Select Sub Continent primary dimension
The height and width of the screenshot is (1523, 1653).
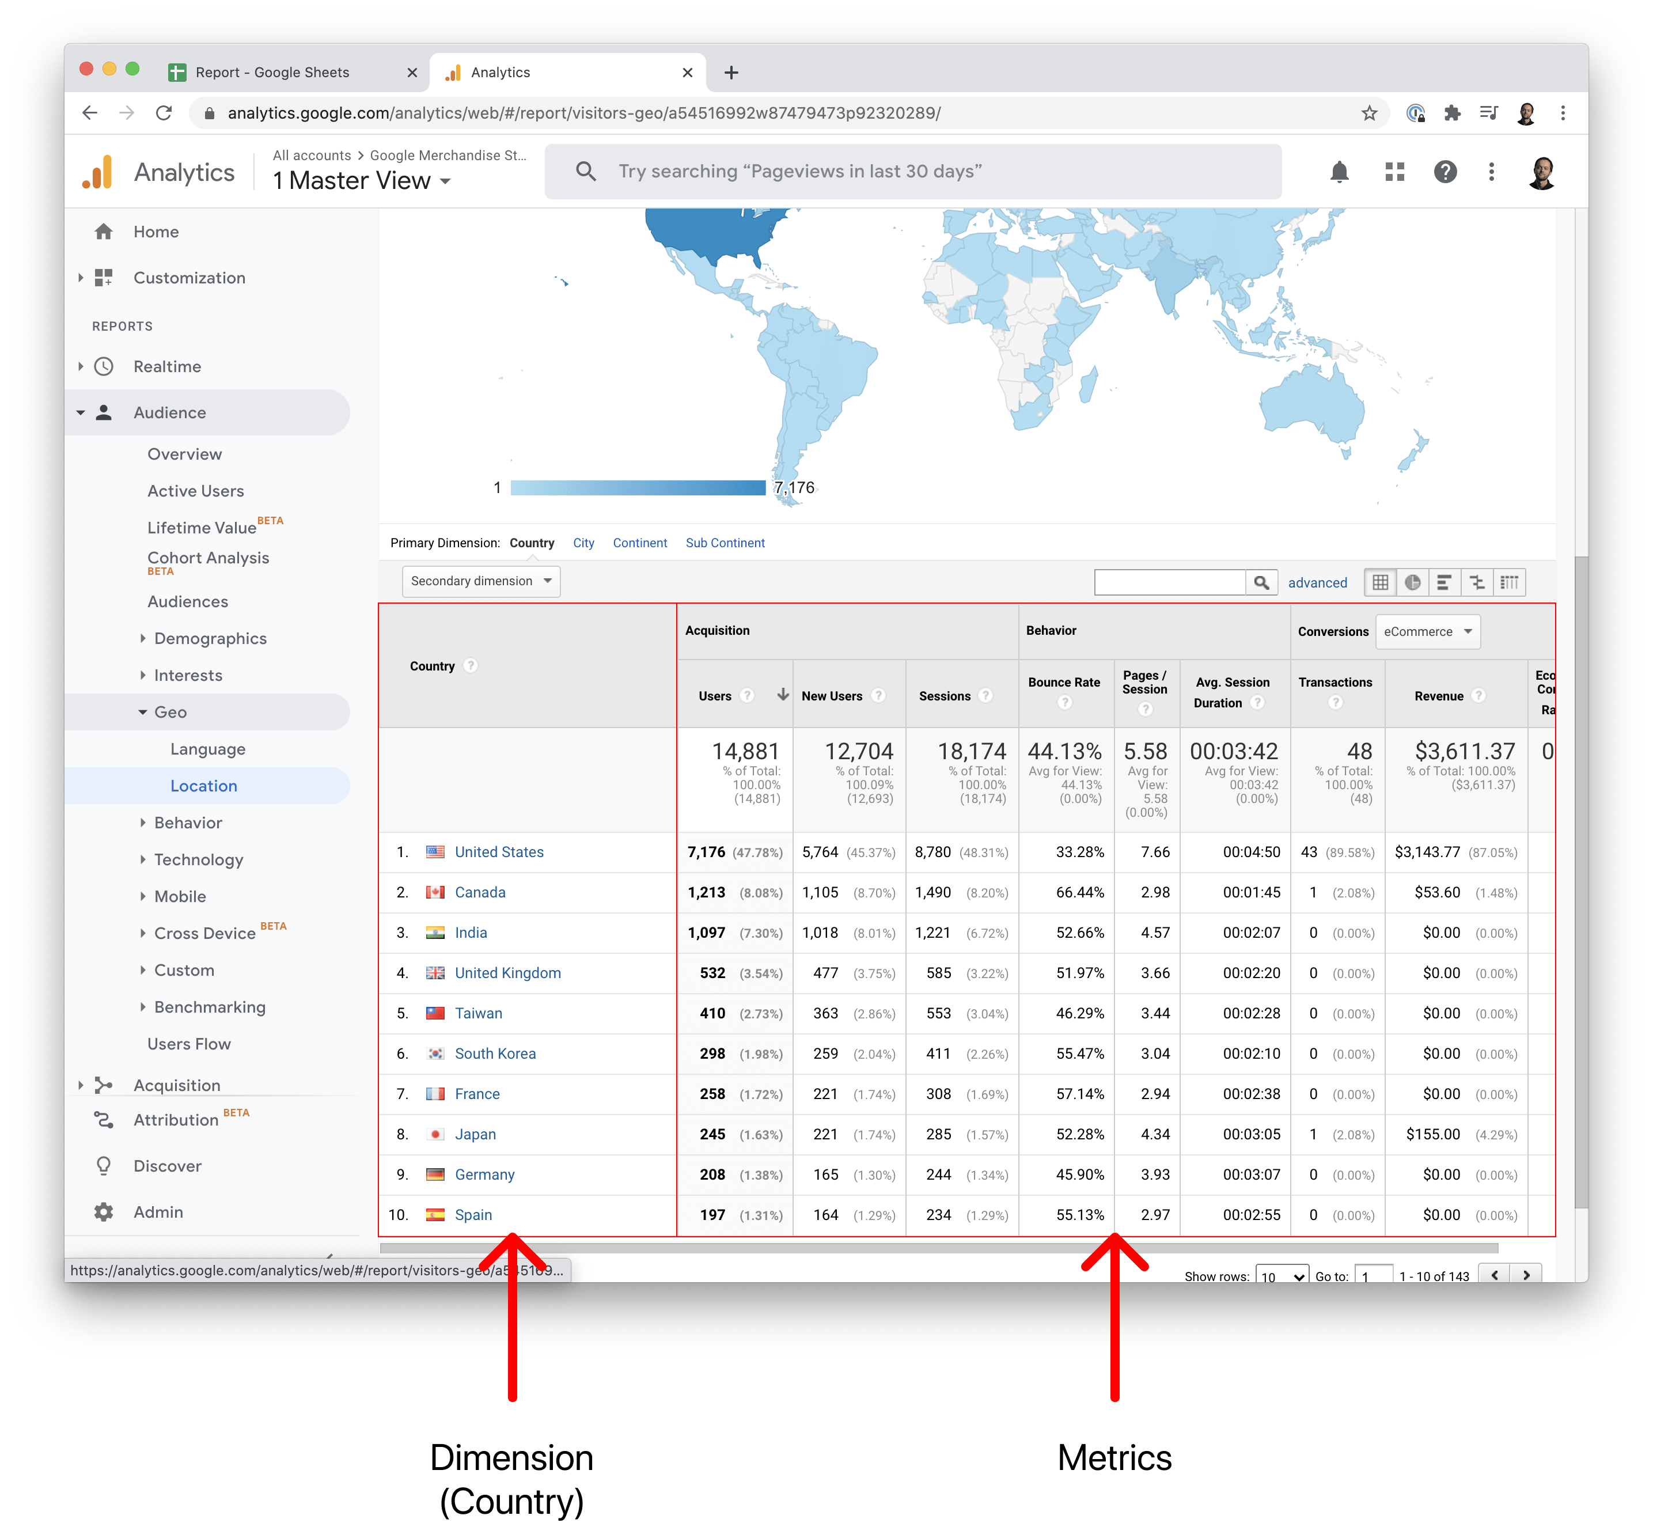(x=725, y=543)
